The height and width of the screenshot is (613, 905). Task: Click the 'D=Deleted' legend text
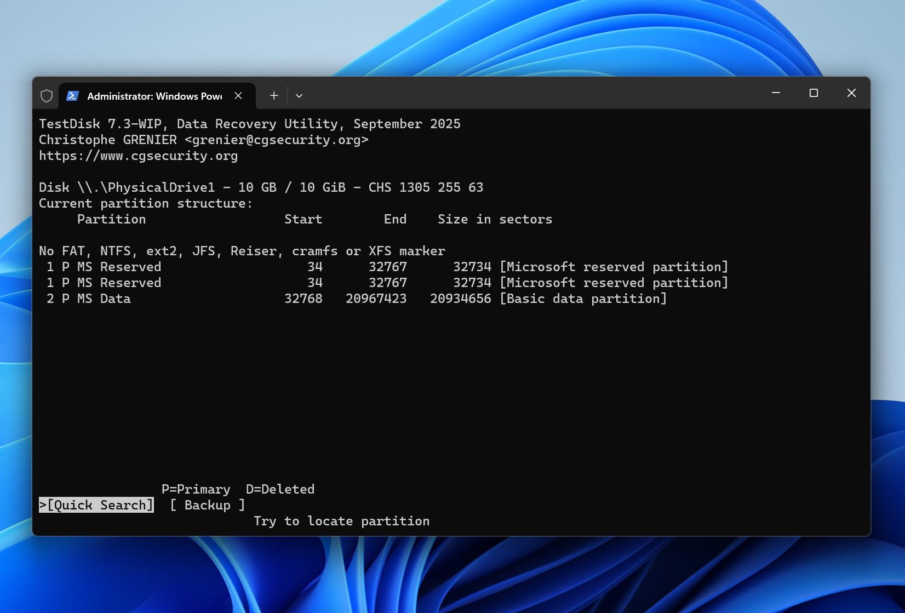point(280,489)
